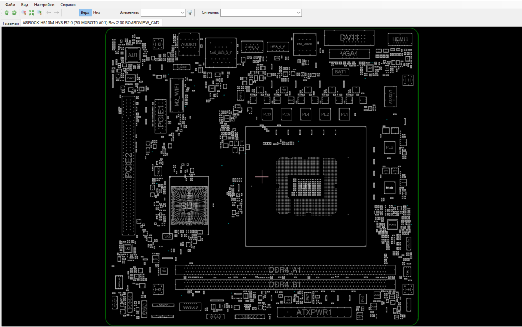Viewport: 522px width, 327px height.
Task: Select the PL2 inductor
Action: (x=325, y=114)
